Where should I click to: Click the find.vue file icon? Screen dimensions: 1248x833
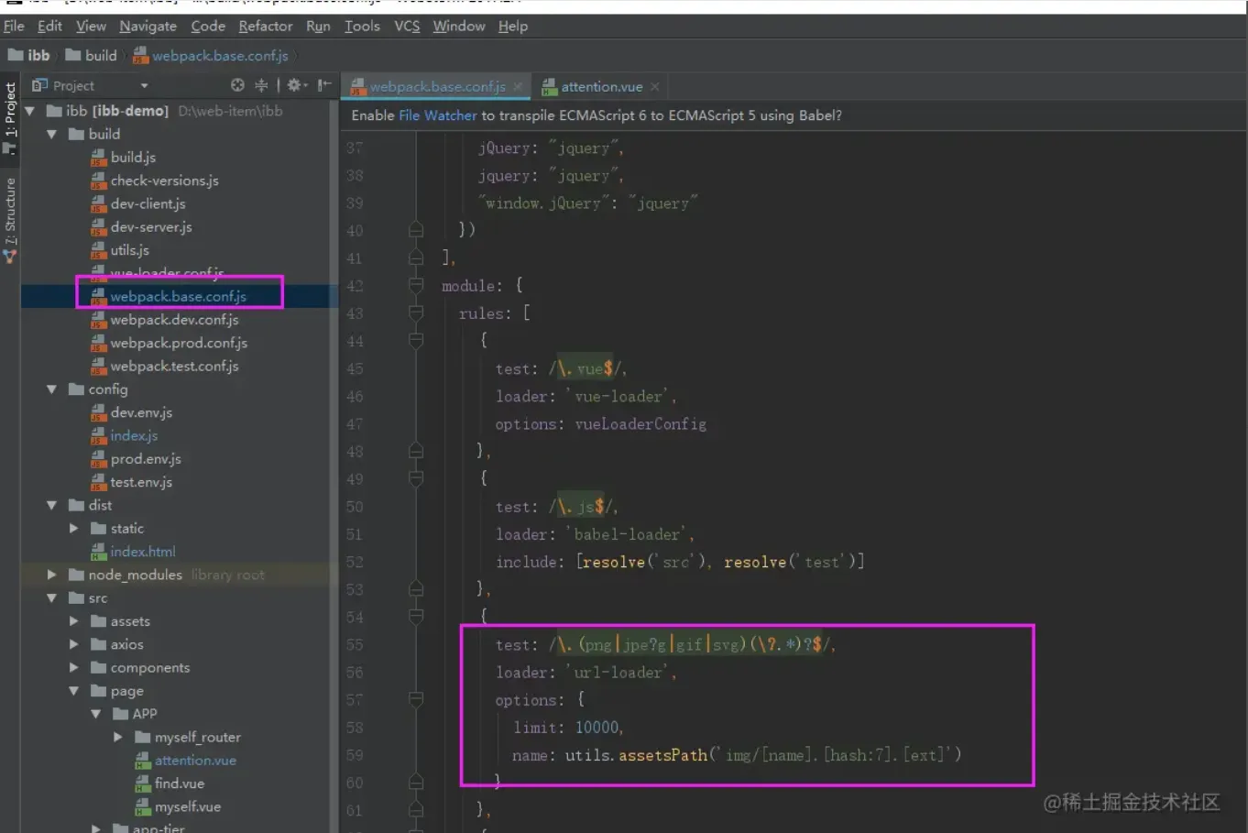pos(143,784)
